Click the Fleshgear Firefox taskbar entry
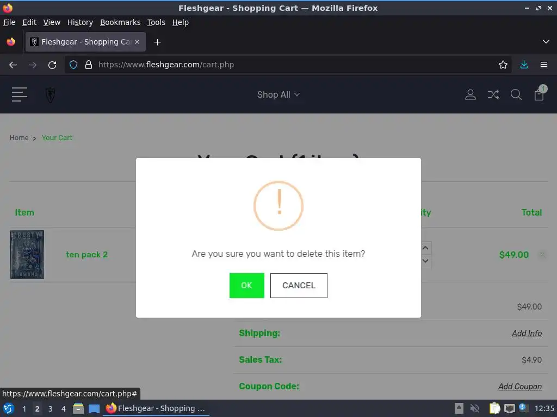Screen dimensions: 557x417 point(156,408)
